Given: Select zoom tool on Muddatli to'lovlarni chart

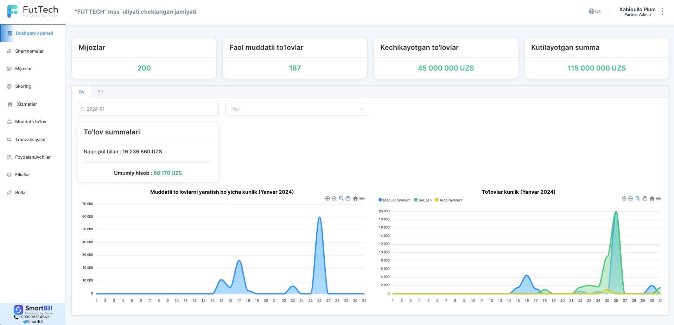Looking at the screenshot, I should click(x=341, y=199).
